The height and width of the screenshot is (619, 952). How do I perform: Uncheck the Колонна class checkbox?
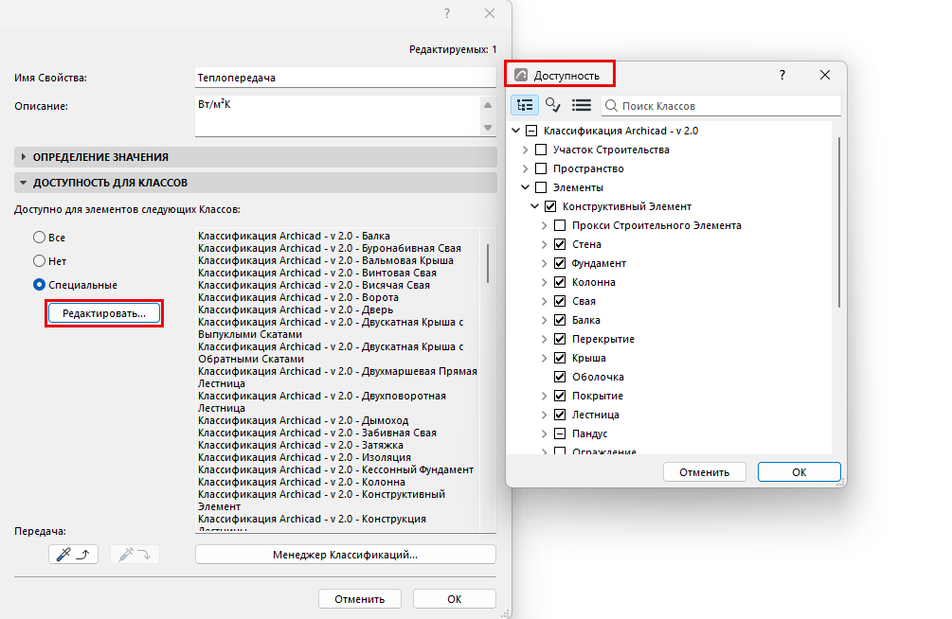tap(560, 282)
